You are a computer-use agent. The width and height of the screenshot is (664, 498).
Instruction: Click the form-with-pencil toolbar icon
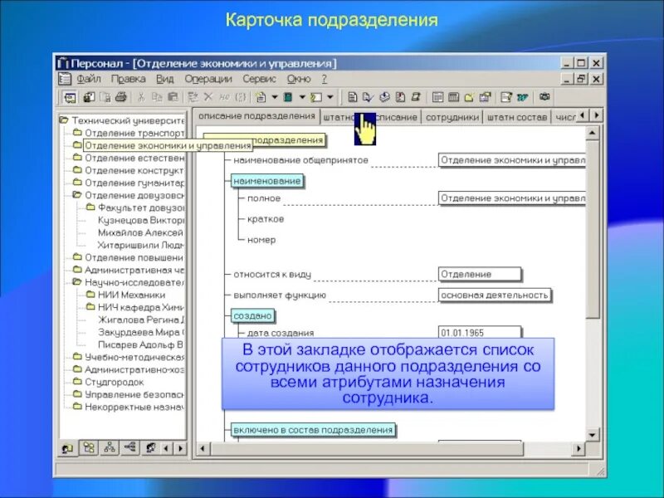pyautogui.click(x=506, y=97)
